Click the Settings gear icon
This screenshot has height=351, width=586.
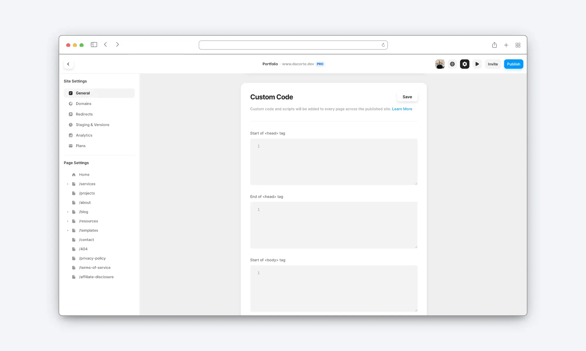pos(465,64)
